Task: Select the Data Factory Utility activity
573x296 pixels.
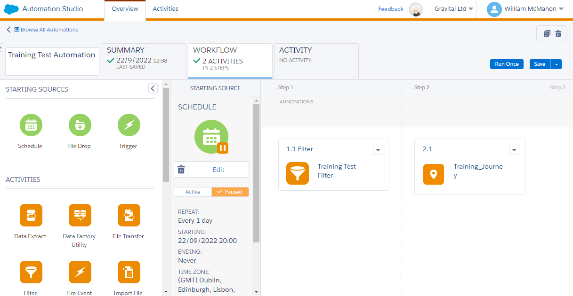Action: coord(79,215)
